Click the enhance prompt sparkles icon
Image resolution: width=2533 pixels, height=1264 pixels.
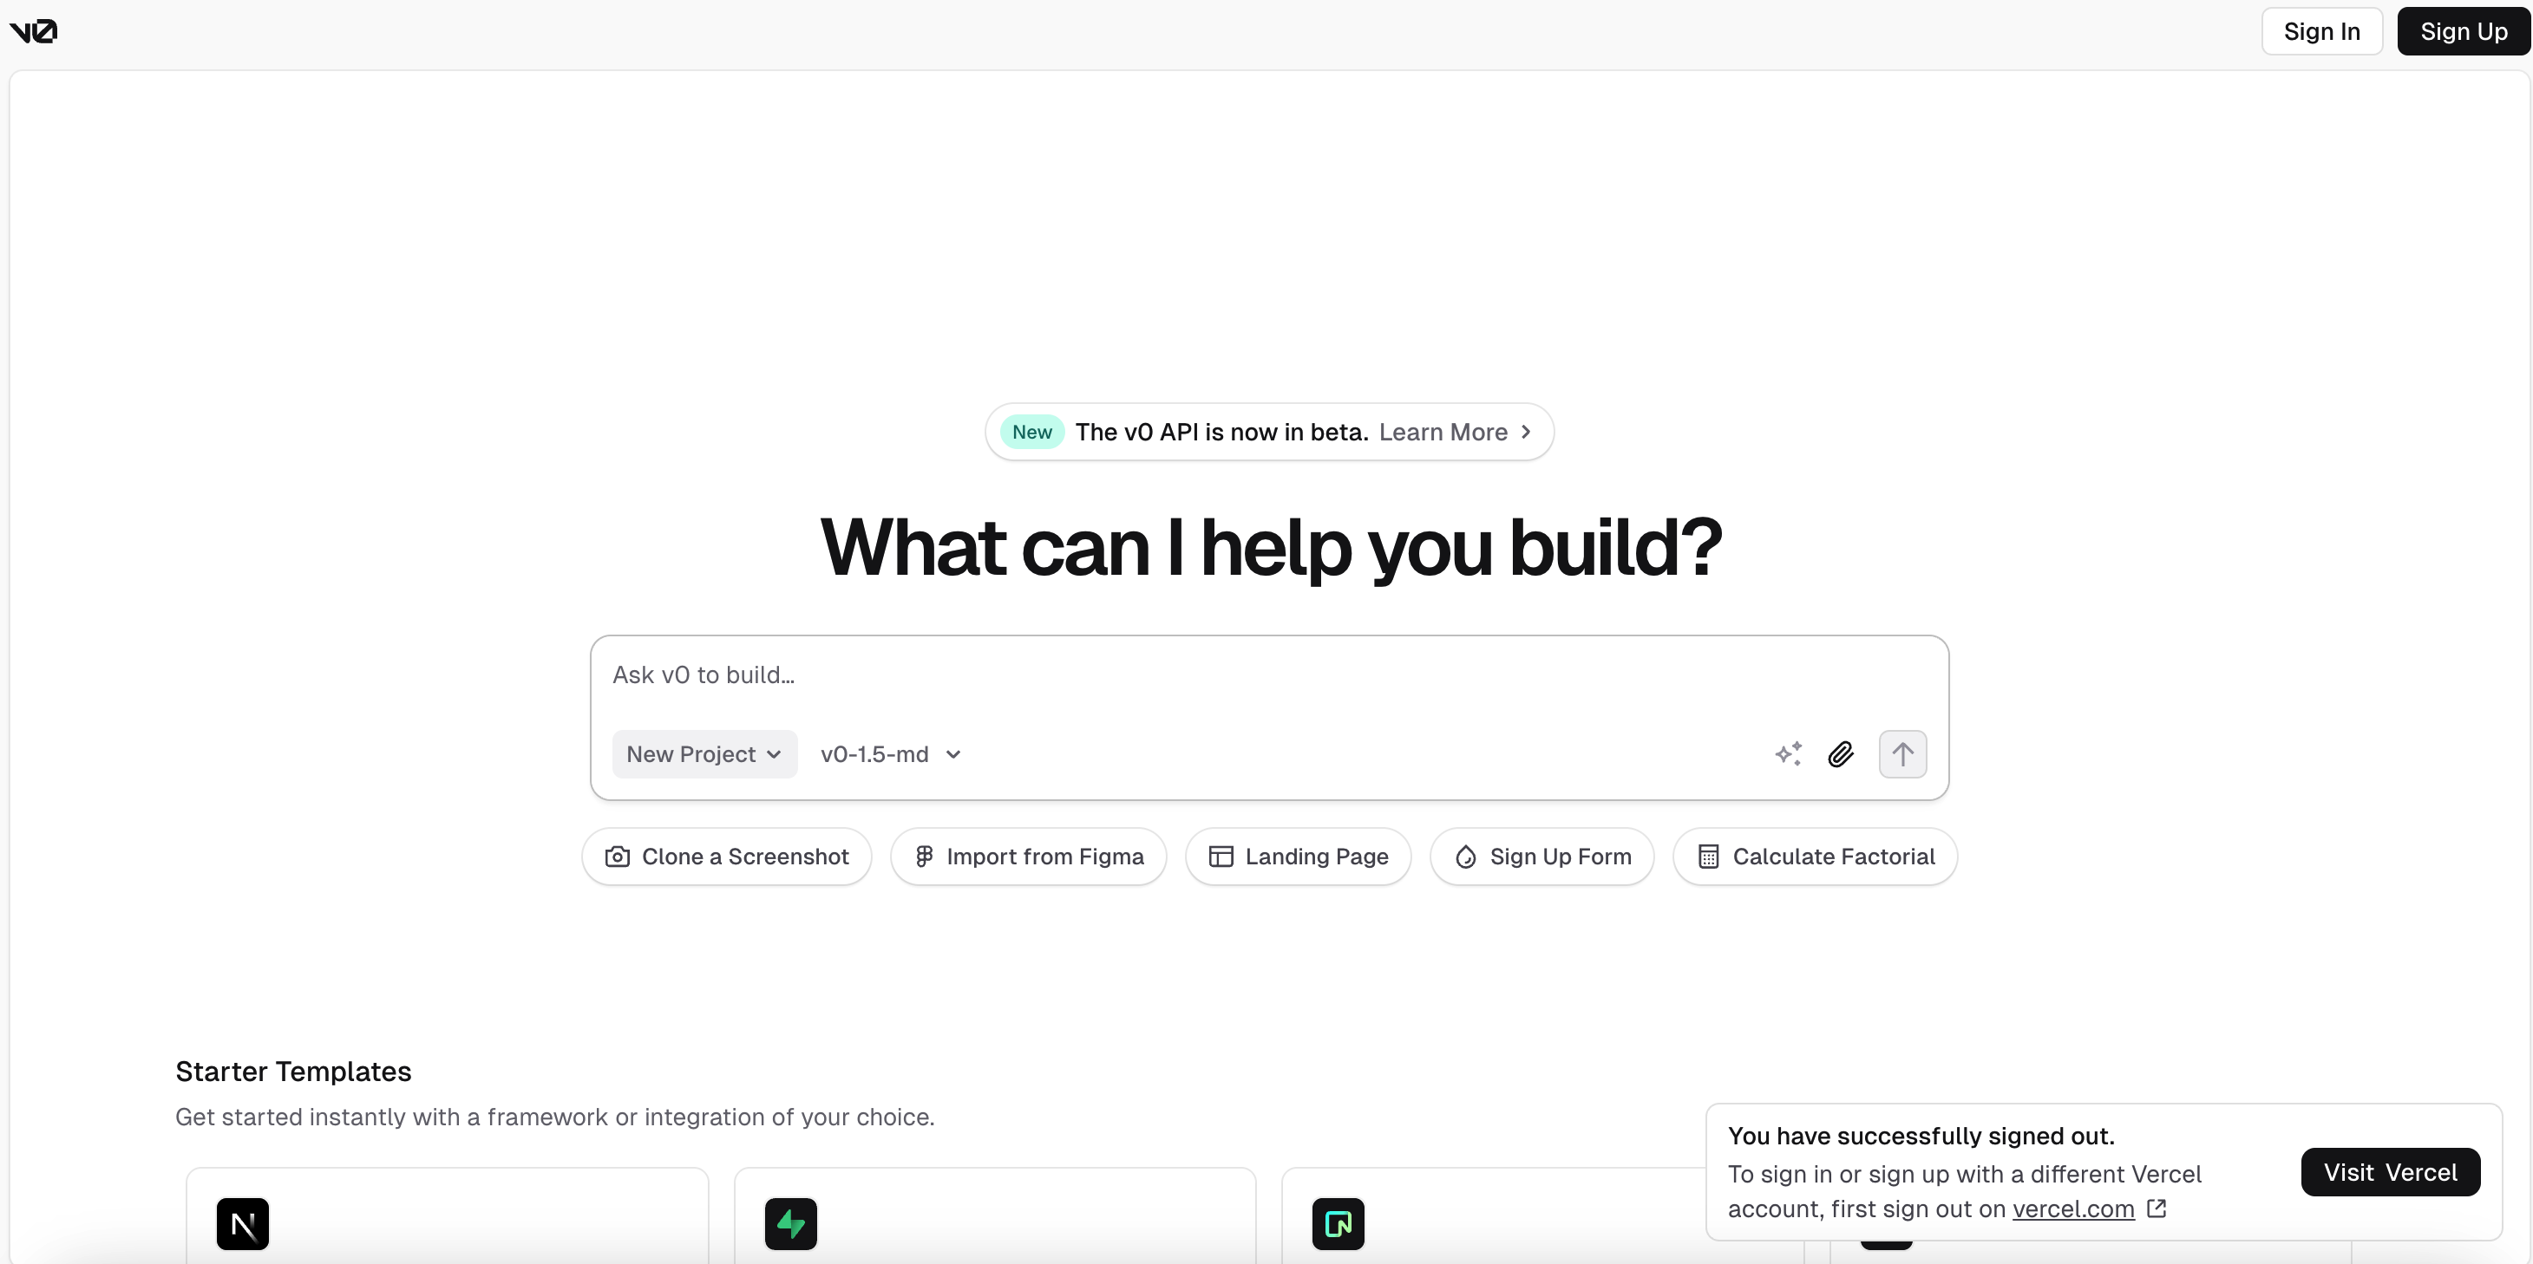point(1788,754)
